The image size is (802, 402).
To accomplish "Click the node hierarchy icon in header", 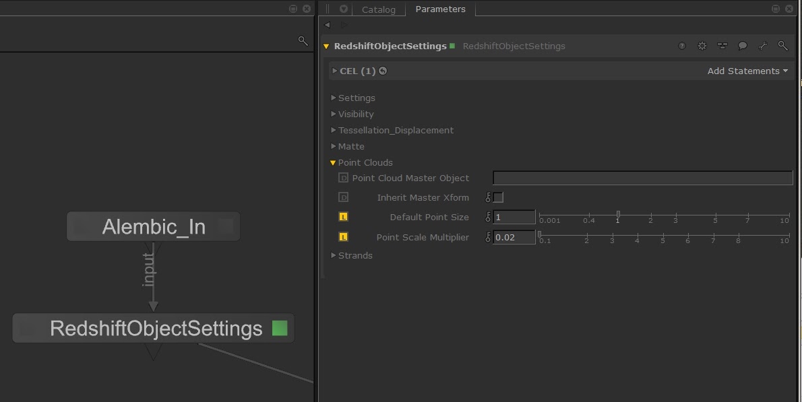I will coord(722,46).
